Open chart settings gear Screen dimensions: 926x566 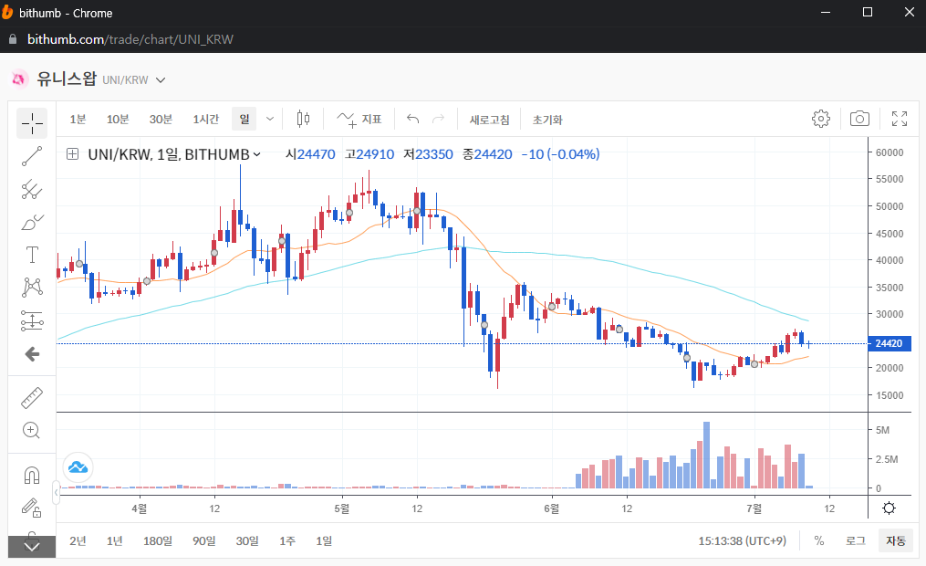(821, 119)
